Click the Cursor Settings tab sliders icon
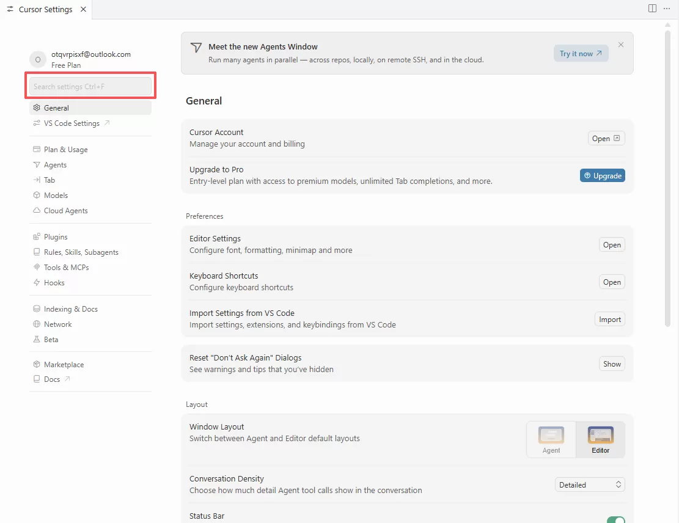 pyautogui.click(x=10, y=9)
